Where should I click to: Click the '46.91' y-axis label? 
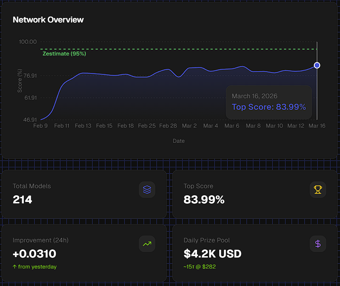[30, 120]
